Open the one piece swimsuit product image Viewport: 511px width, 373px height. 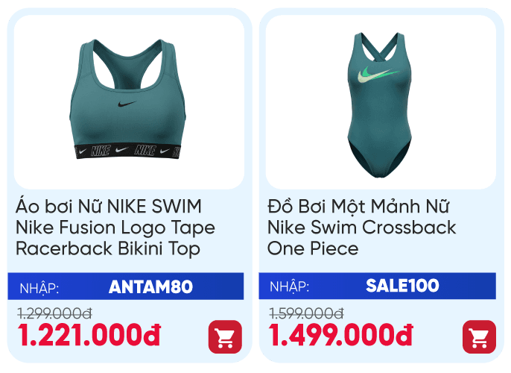click(x=381, y=102)
